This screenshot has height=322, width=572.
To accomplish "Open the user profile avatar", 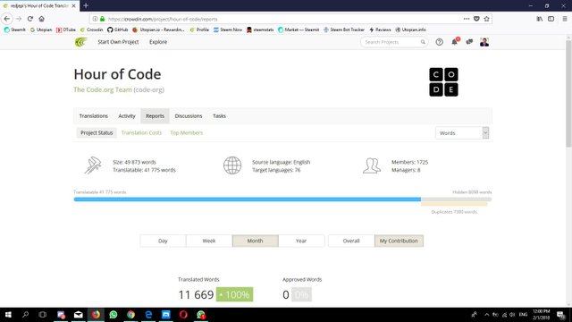I will pos(484,42).
